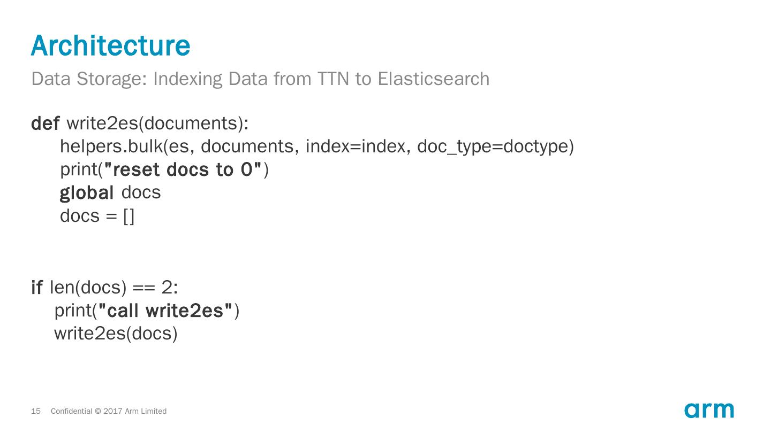The height and width of the screenshot is (433, 771).
Task: Click the Data Storage subtitle text
Action: pyautogui.click(x=260, y=79)
